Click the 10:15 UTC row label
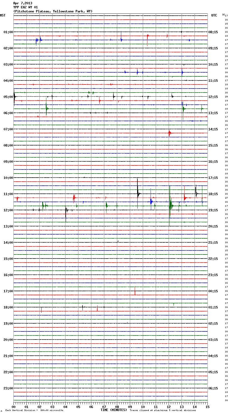Image resolution: width=229 pixels, height=414 pixels. tap(213, 65)
